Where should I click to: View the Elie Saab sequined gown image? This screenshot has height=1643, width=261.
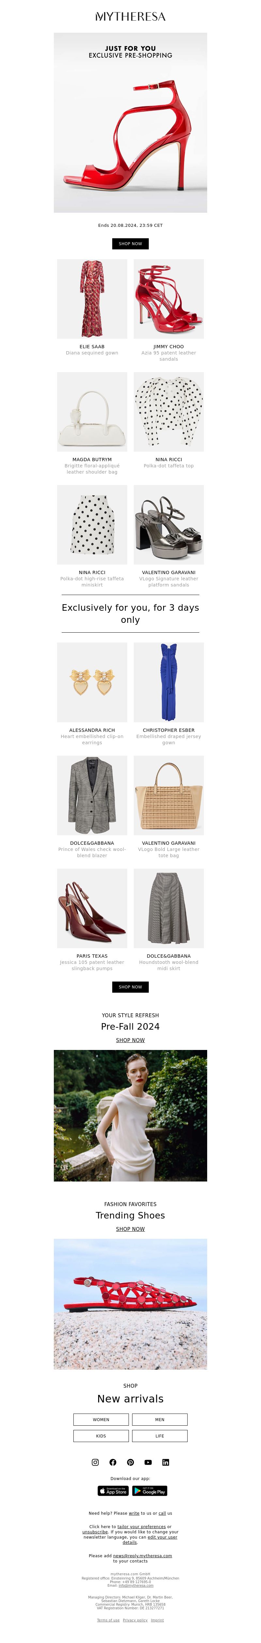92,298
